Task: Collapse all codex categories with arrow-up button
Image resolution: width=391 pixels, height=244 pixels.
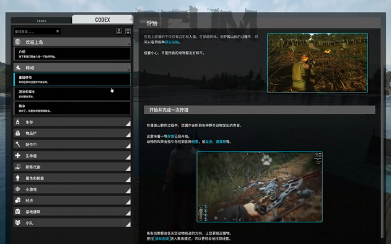Action: 128,31
